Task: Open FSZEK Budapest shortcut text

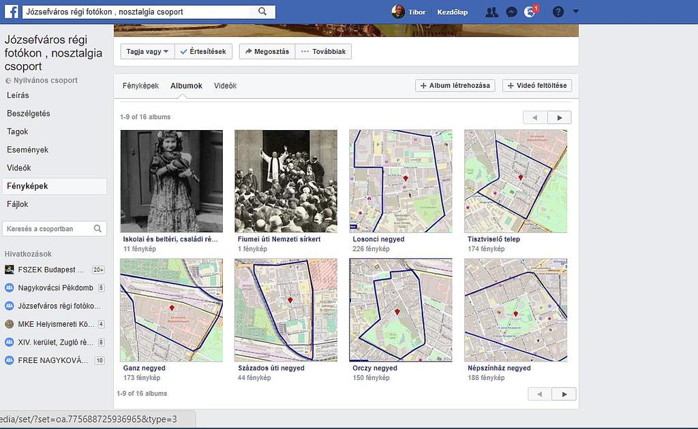Action: tap(50, 270)
